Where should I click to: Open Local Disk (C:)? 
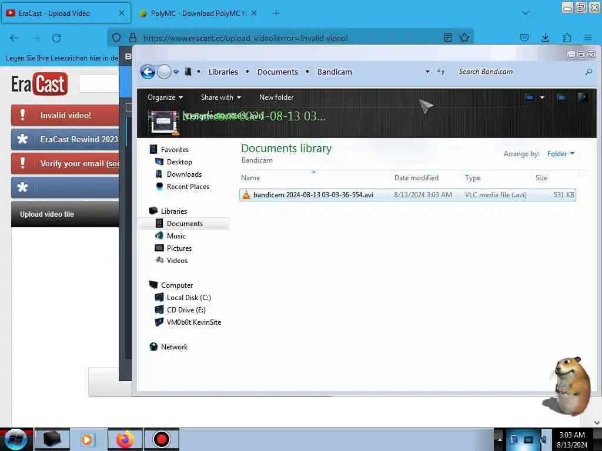(189, 298)
